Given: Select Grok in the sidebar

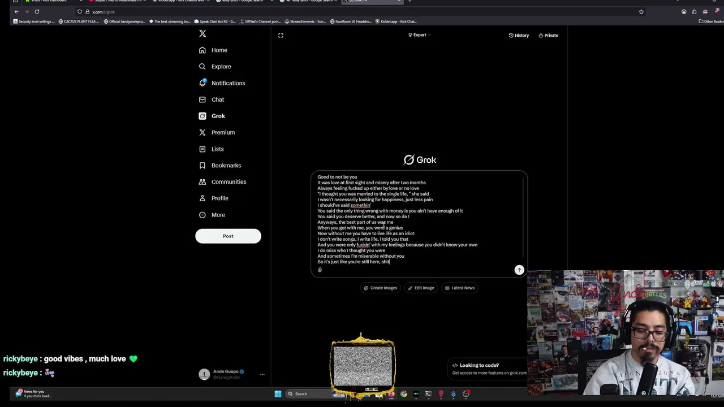Looking at the screenshot, I should point(212,116).
